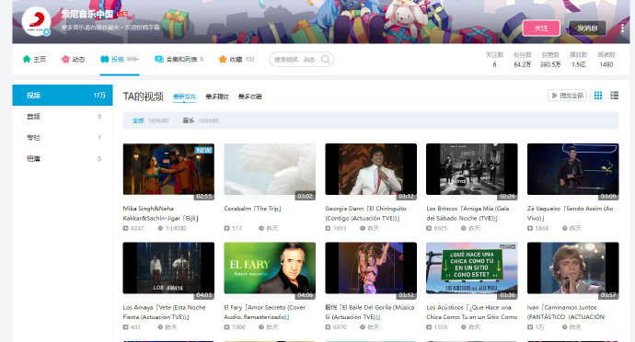Click the 发消息 message button
This screenshot has height=342, width=635.
587,28
